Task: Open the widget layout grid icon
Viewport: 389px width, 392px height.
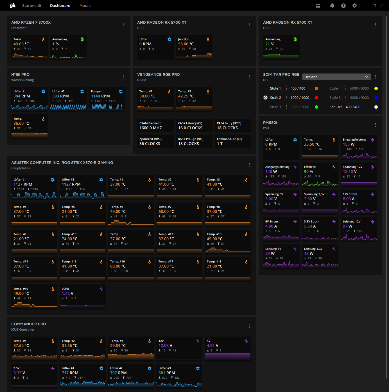Action: point(318,6)
